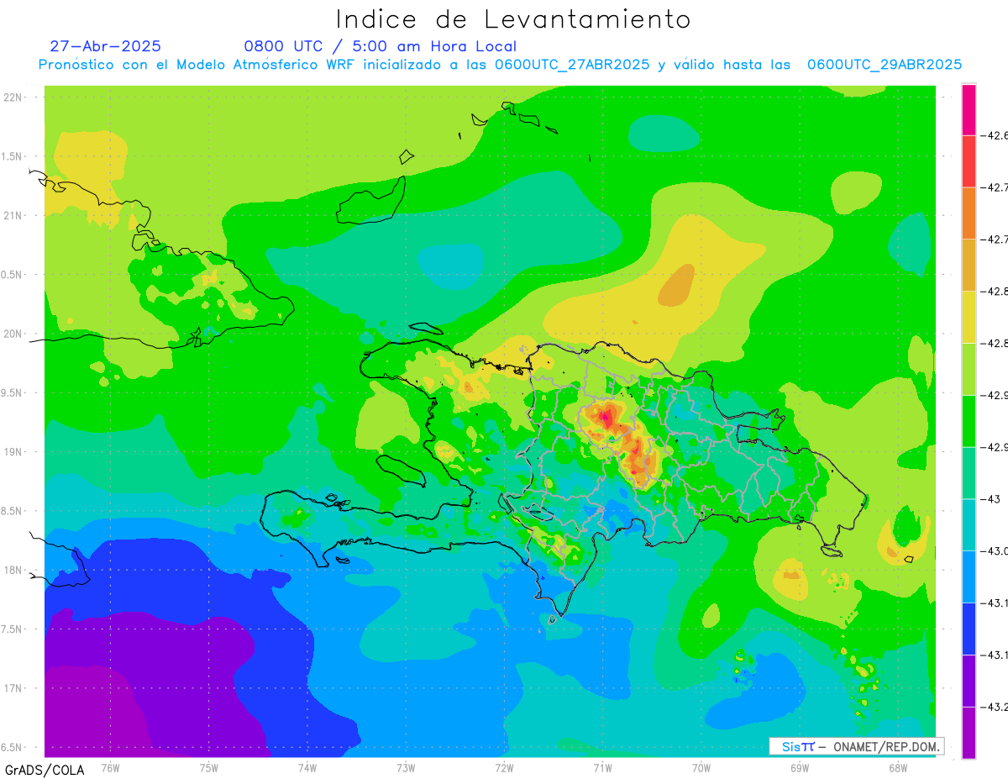The height and width of the screenshot is (779, 1008).
Task: Click the GrADS/COLA credit text
Action: pos(45,770)
